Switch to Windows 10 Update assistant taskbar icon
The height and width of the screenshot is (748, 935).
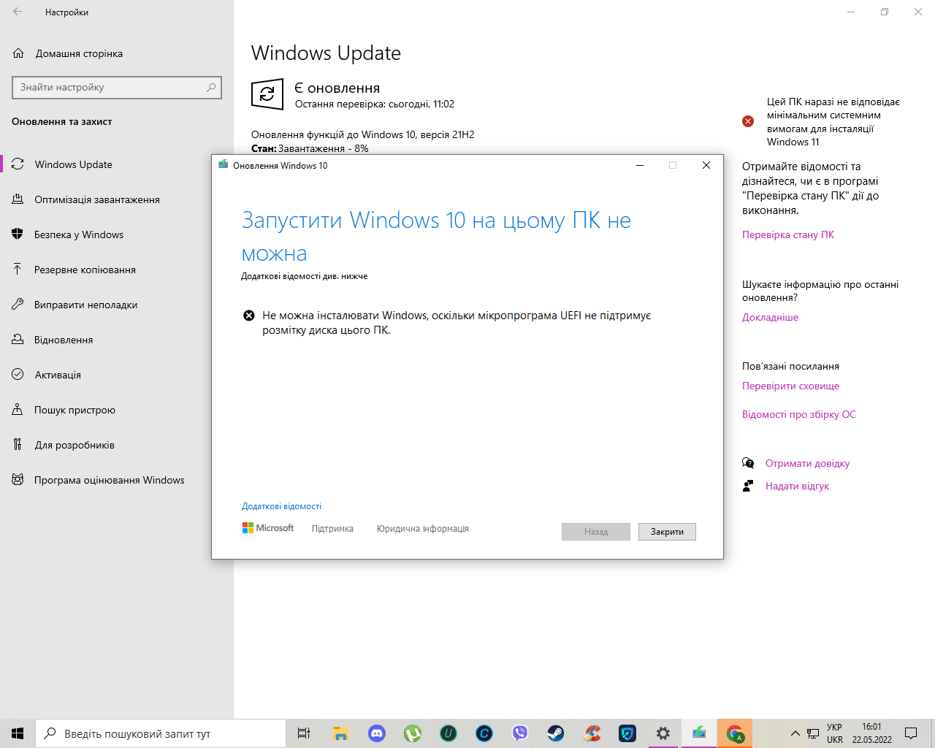coord(699,733)
